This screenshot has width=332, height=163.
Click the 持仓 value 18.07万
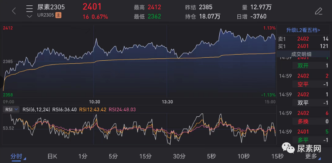tap(209, 16)
